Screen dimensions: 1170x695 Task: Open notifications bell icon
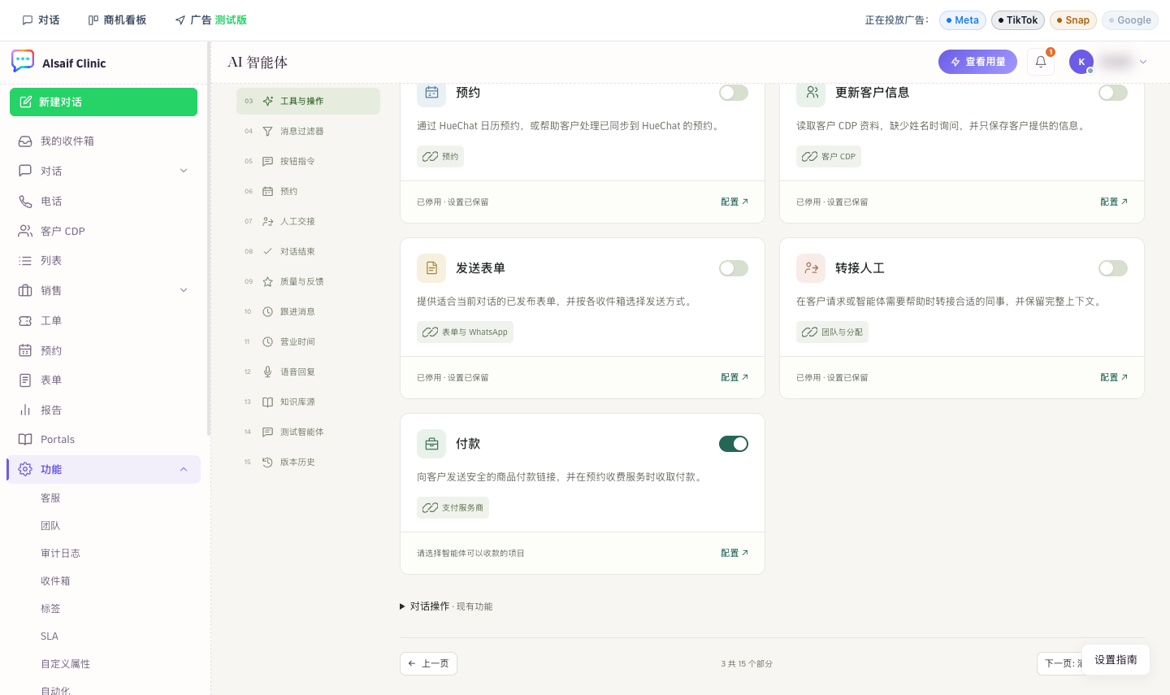pos(1041,62)
